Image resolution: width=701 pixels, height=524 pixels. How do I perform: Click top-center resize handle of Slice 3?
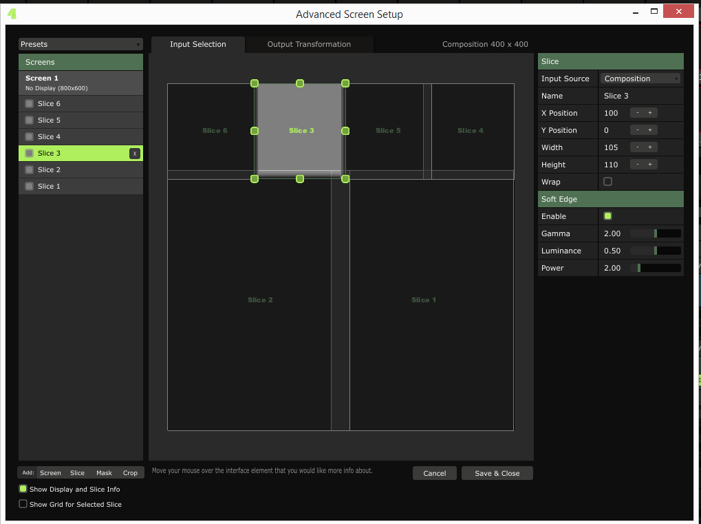coord(300,83)
